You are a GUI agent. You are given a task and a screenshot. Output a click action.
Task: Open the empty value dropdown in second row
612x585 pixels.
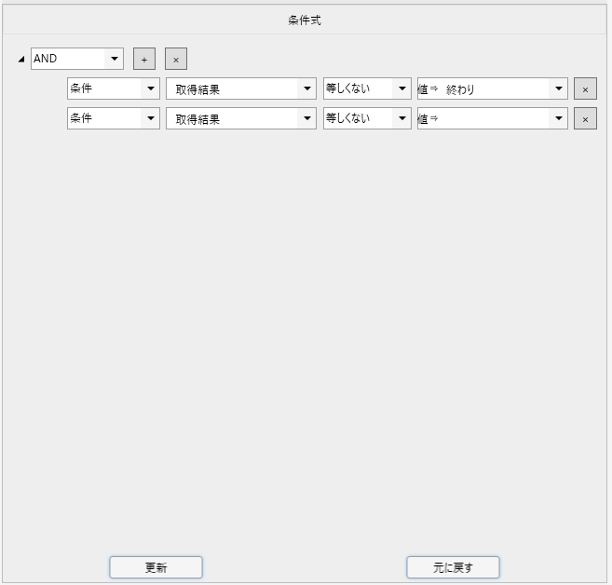point(558,119)
